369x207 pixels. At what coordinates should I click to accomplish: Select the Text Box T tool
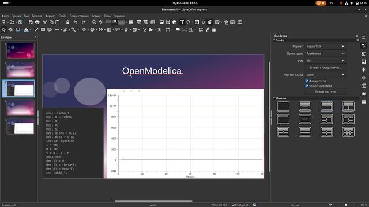pos(182,22)
